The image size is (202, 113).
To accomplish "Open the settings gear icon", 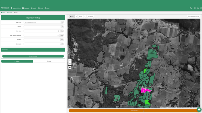I will (x=195, y=8).
